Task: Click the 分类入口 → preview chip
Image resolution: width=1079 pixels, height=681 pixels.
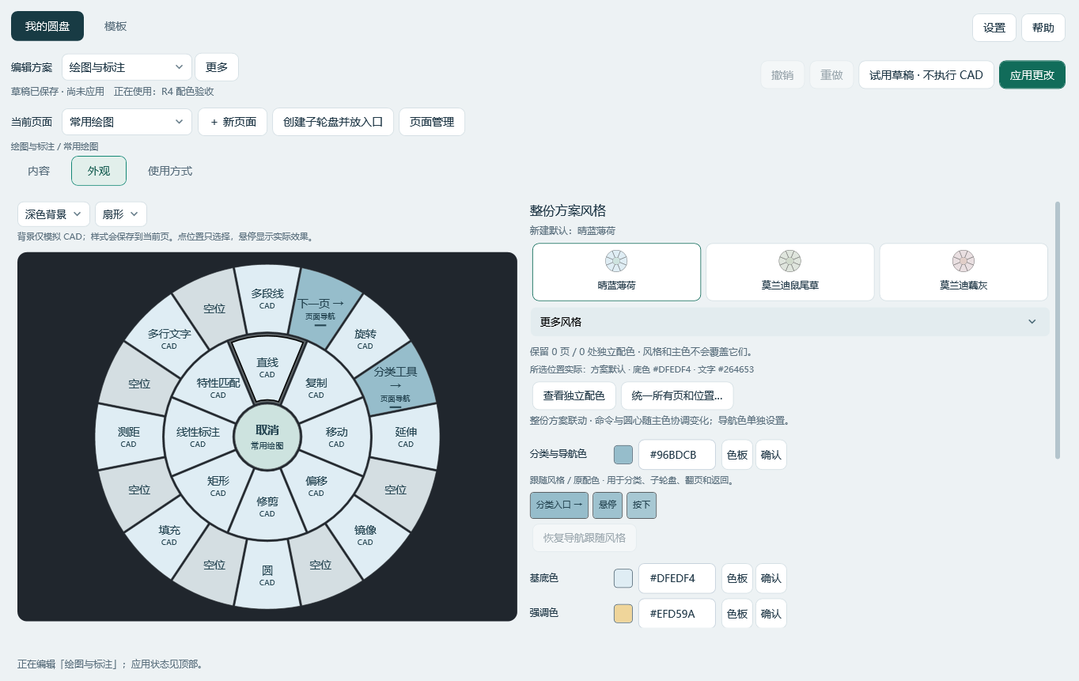Action: point(559,505)
